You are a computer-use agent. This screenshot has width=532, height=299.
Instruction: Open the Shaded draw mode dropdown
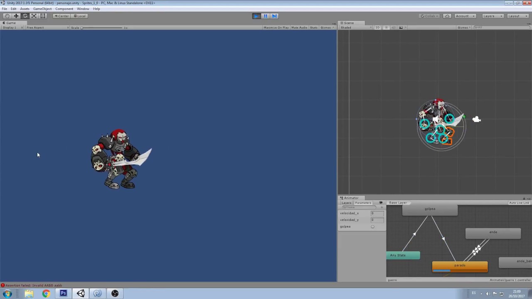click(x=356, y=27)
